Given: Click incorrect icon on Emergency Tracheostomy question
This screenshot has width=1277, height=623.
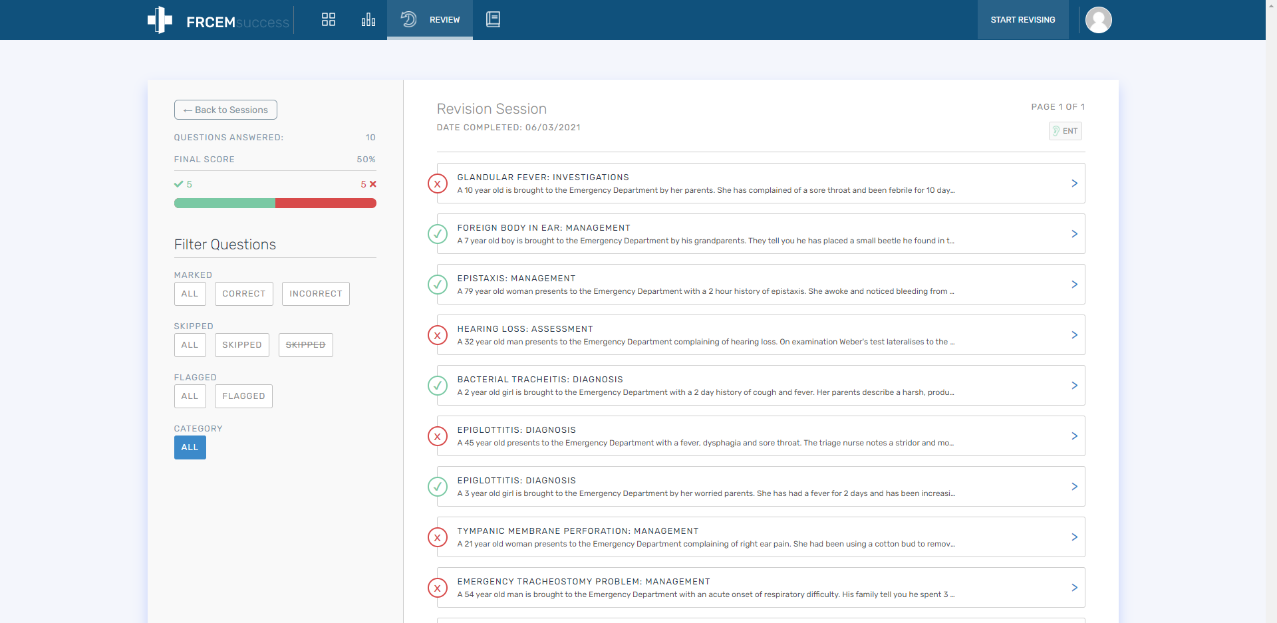Looking at the screenshot, I should pyautogui.click(x=438, y=588).
